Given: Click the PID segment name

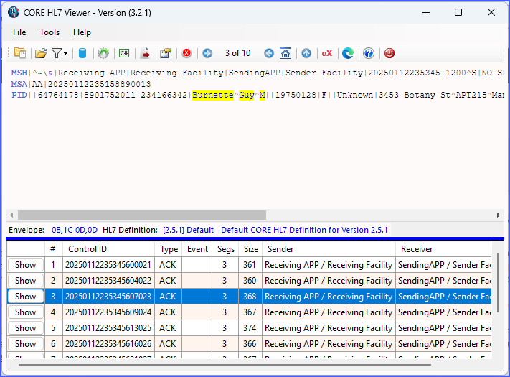Looking at the screenshot, I should tap(19, 95).
